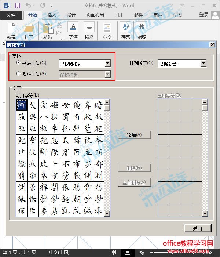Click the user avatar icon next to 登录

[x=215, y=15]
